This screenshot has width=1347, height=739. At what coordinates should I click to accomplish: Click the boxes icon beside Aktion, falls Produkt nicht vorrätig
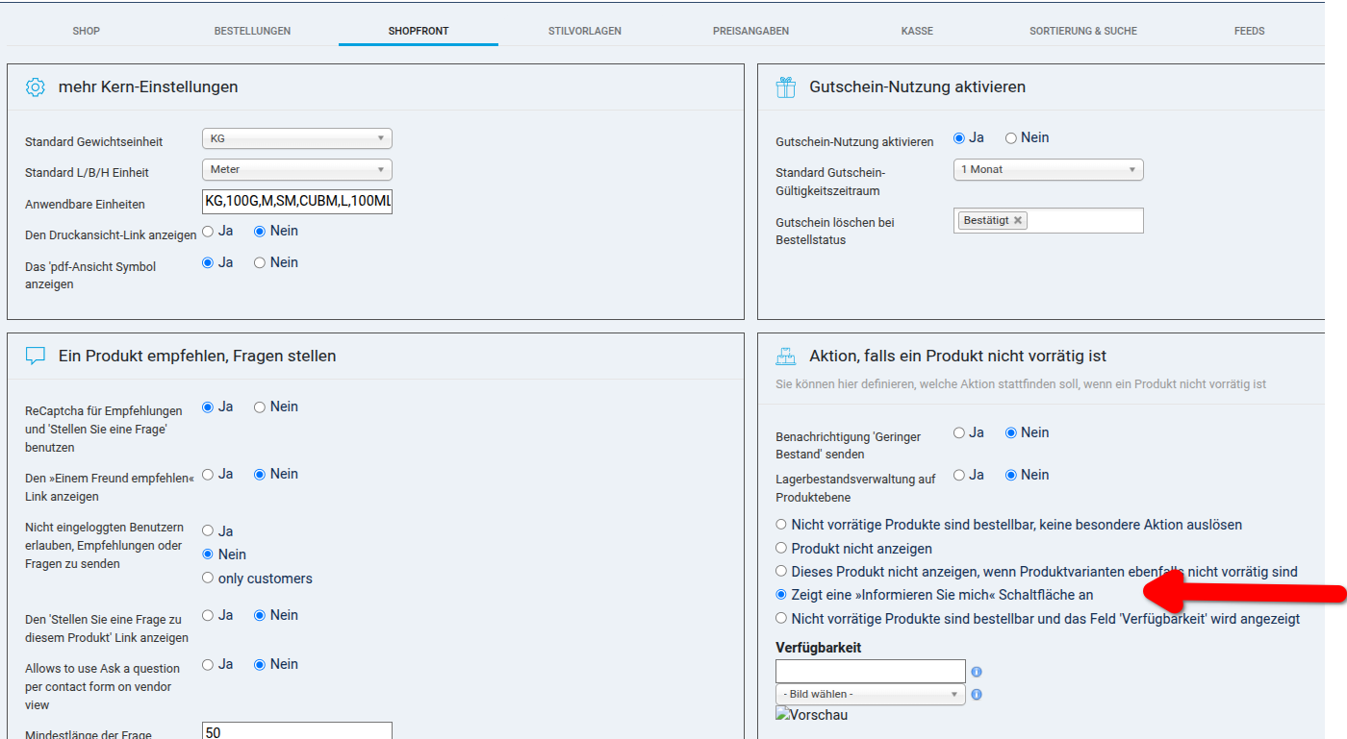[786, 357]
